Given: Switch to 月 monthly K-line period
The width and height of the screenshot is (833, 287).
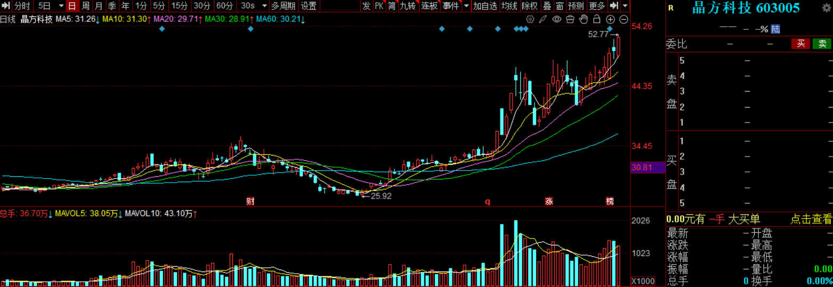Looking at the screenshot, I should pos(99,6).
